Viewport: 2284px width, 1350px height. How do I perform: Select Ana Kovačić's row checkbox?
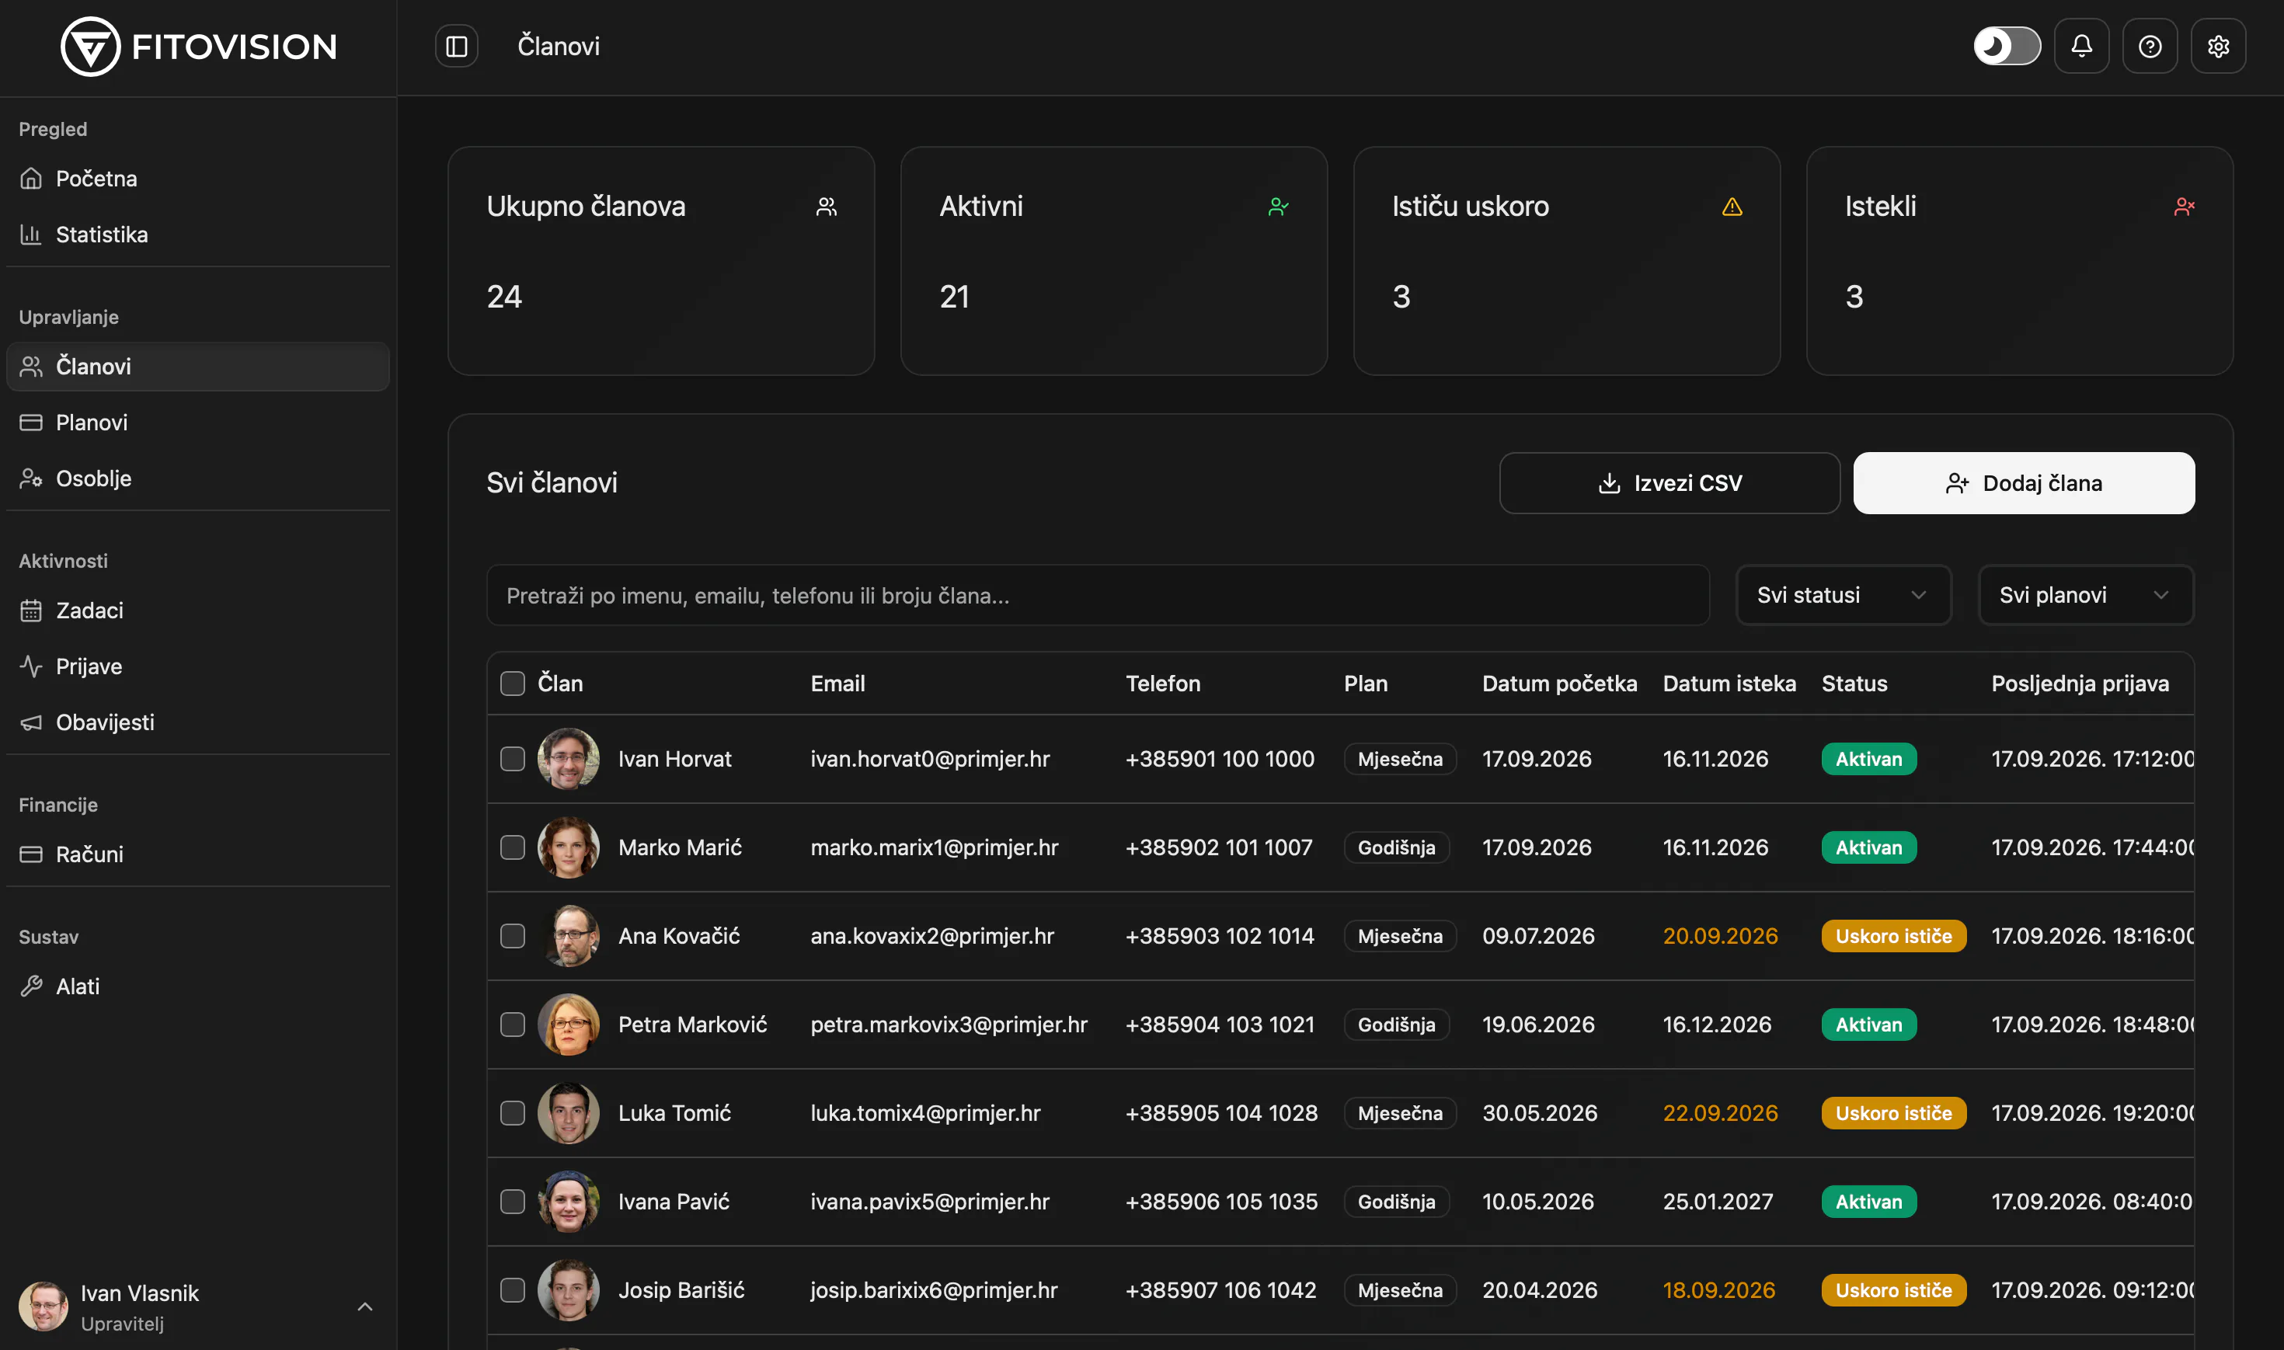tap(513, 936)
